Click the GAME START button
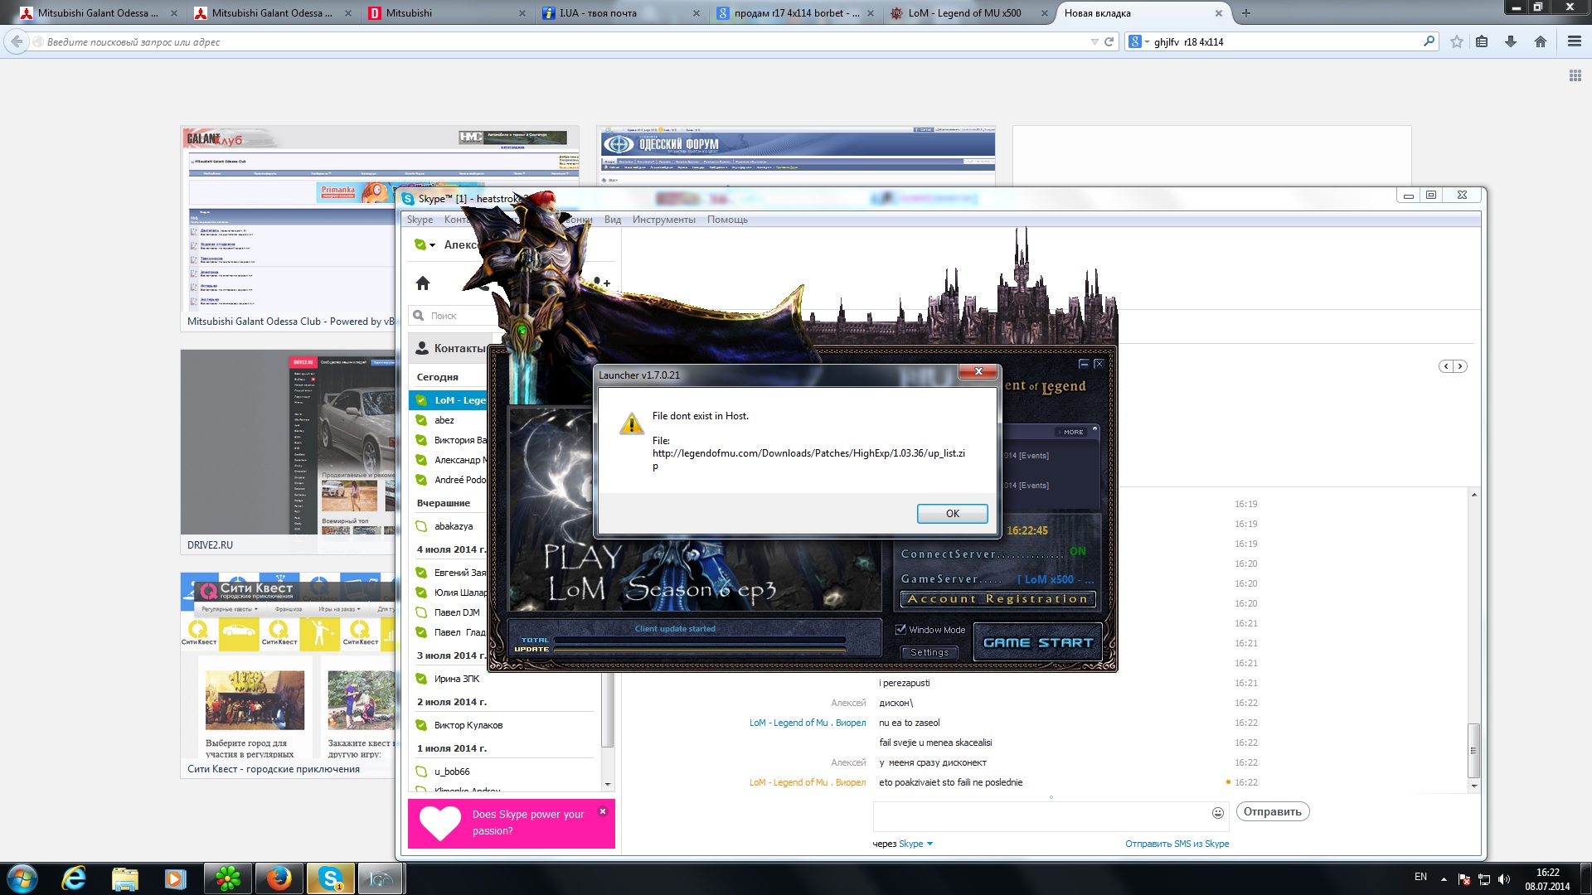Screen dimensions: 1592x895 1037,643
